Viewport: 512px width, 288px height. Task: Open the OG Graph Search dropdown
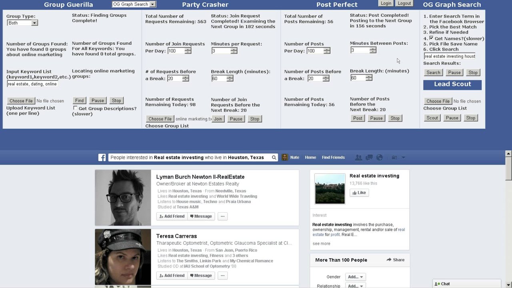134,4
